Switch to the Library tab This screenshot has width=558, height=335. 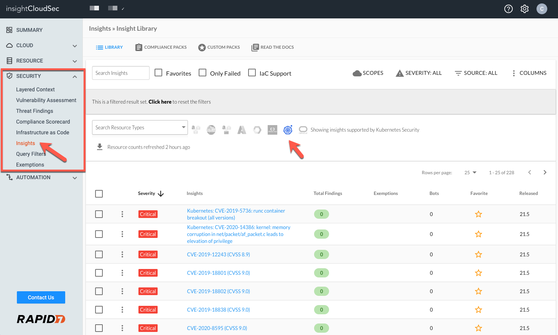[109, 47]
